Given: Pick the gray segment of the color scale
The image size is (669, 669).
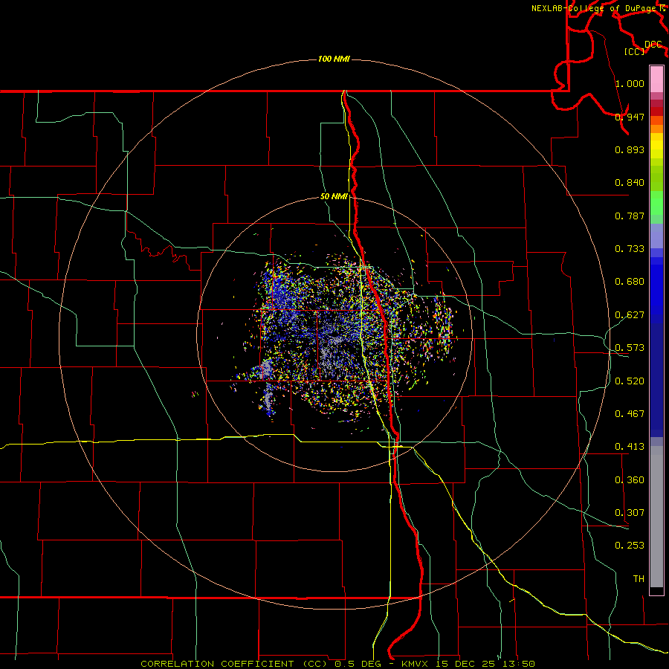Looking at the screenshot, I should (656, 517).
